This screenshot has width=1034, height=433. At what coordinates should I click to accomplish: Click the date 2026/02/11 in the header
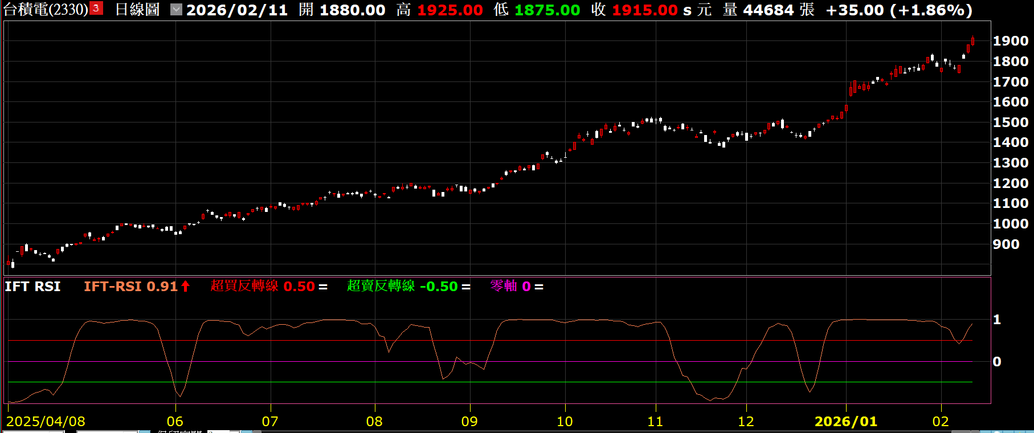click(x=236, y=10)
